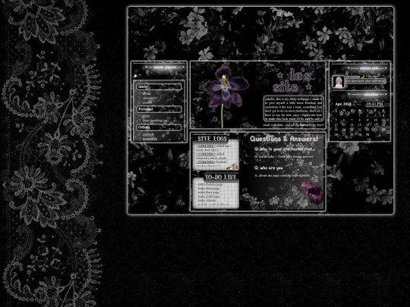This screenshot has height=307, width=410.
Task: Click the 'made with love' footer line
Action: (x=293, y=125)
